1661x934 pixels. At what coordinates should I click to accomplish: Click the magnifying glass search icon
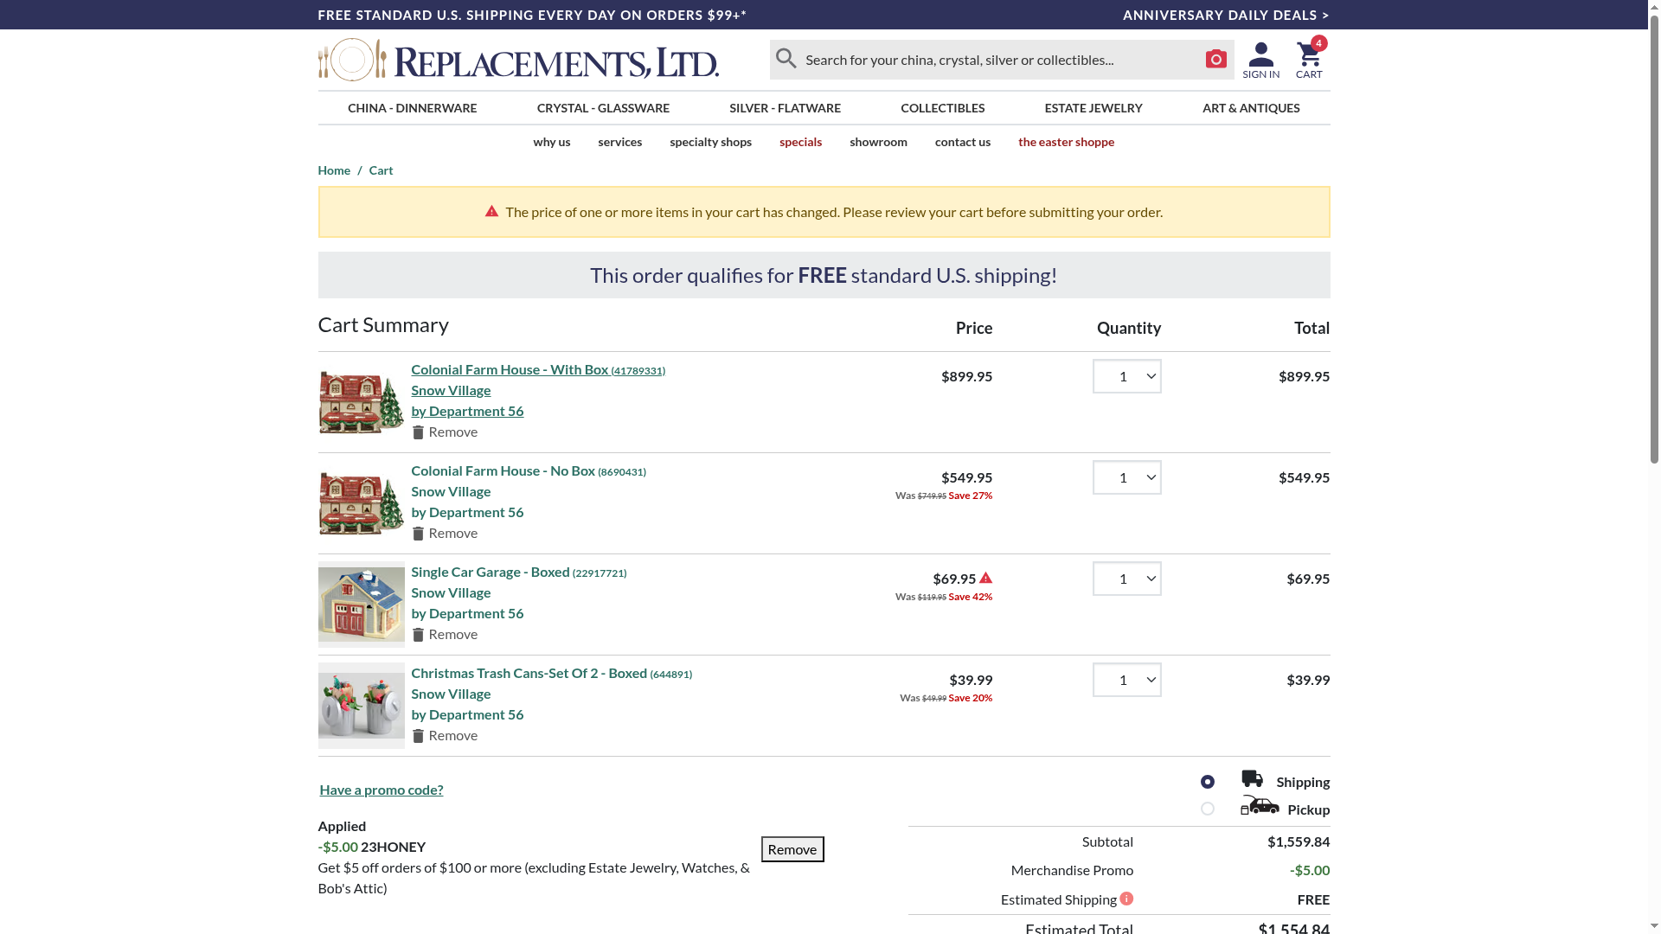[786, 59]
